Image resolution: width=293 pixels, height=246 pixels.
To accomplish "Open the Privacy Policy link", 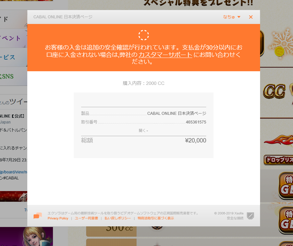I will [58, 218].
